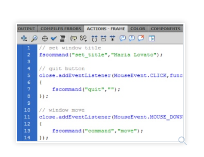Click line number 9 in the gutter
204x157 pixels.
click(x=29, y=103)
